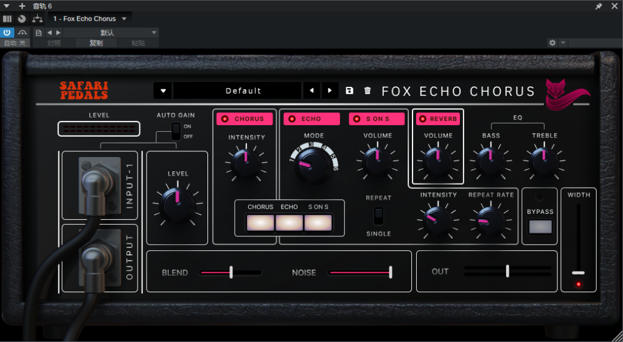Save the current preset with floppy icon

coord(349,91)
